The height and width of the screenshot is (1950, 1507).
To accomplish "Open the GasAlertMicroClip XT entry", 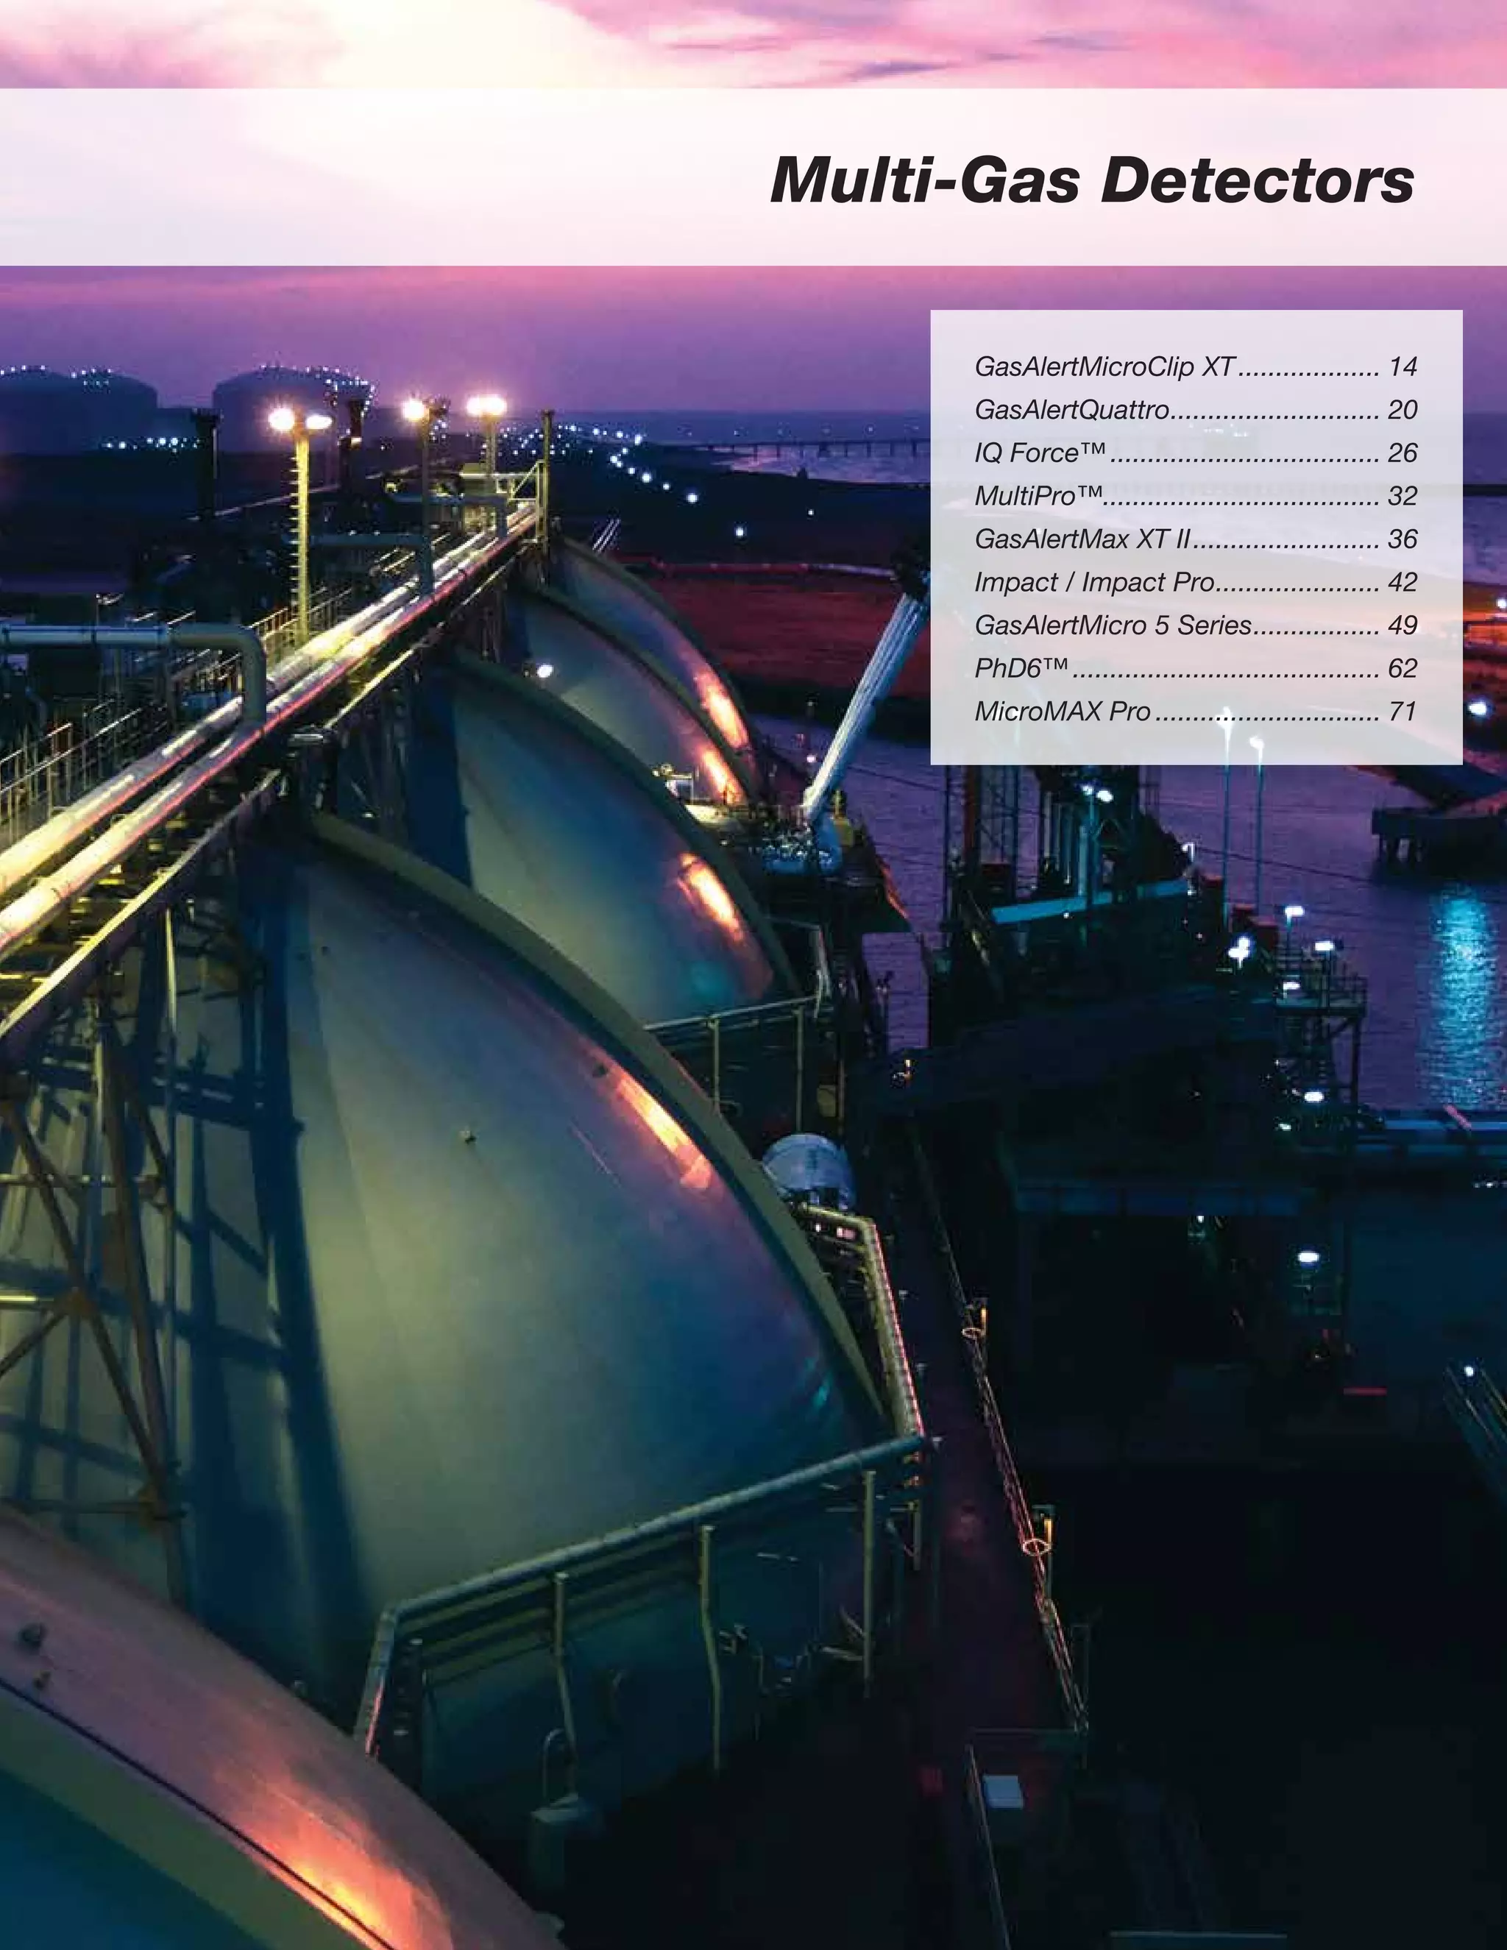I will (x=1104, y=367).
